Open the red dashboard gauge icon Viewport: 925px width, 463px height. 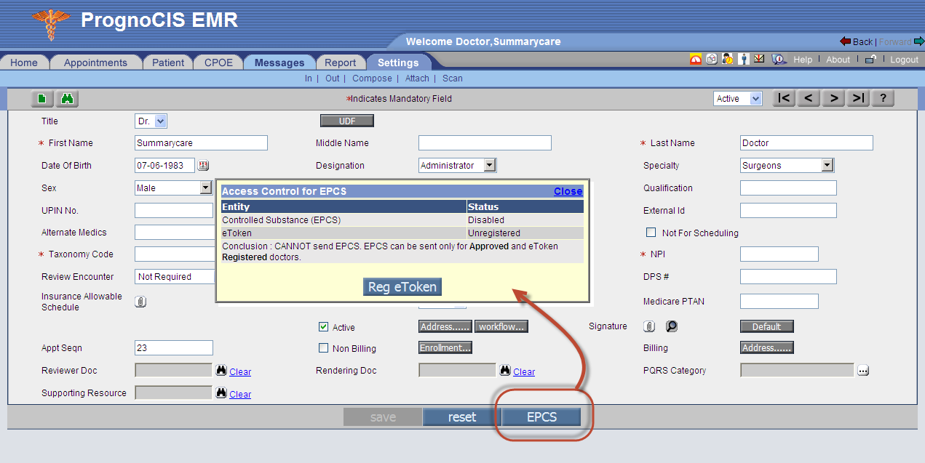tap(696, 60)
